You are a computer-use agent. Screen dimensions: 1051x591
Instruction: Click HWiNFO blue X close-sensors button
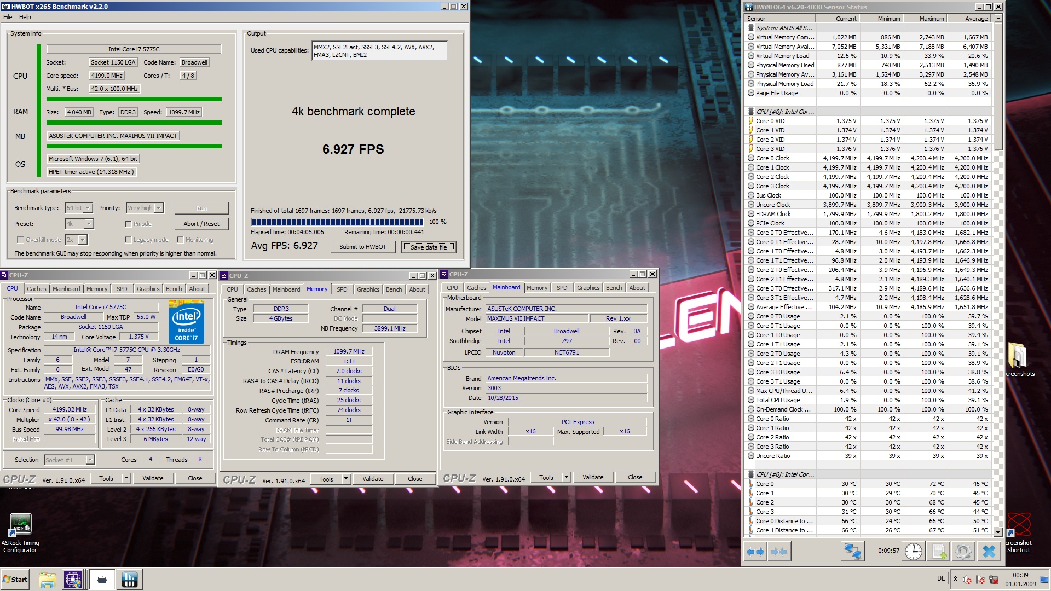(x=989, y=552)
